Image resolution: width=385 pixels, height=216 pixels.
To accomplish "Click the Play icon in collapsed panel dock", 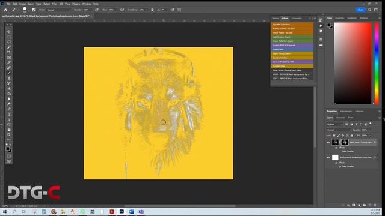I will pyautogui.click(x=321, y=25).
